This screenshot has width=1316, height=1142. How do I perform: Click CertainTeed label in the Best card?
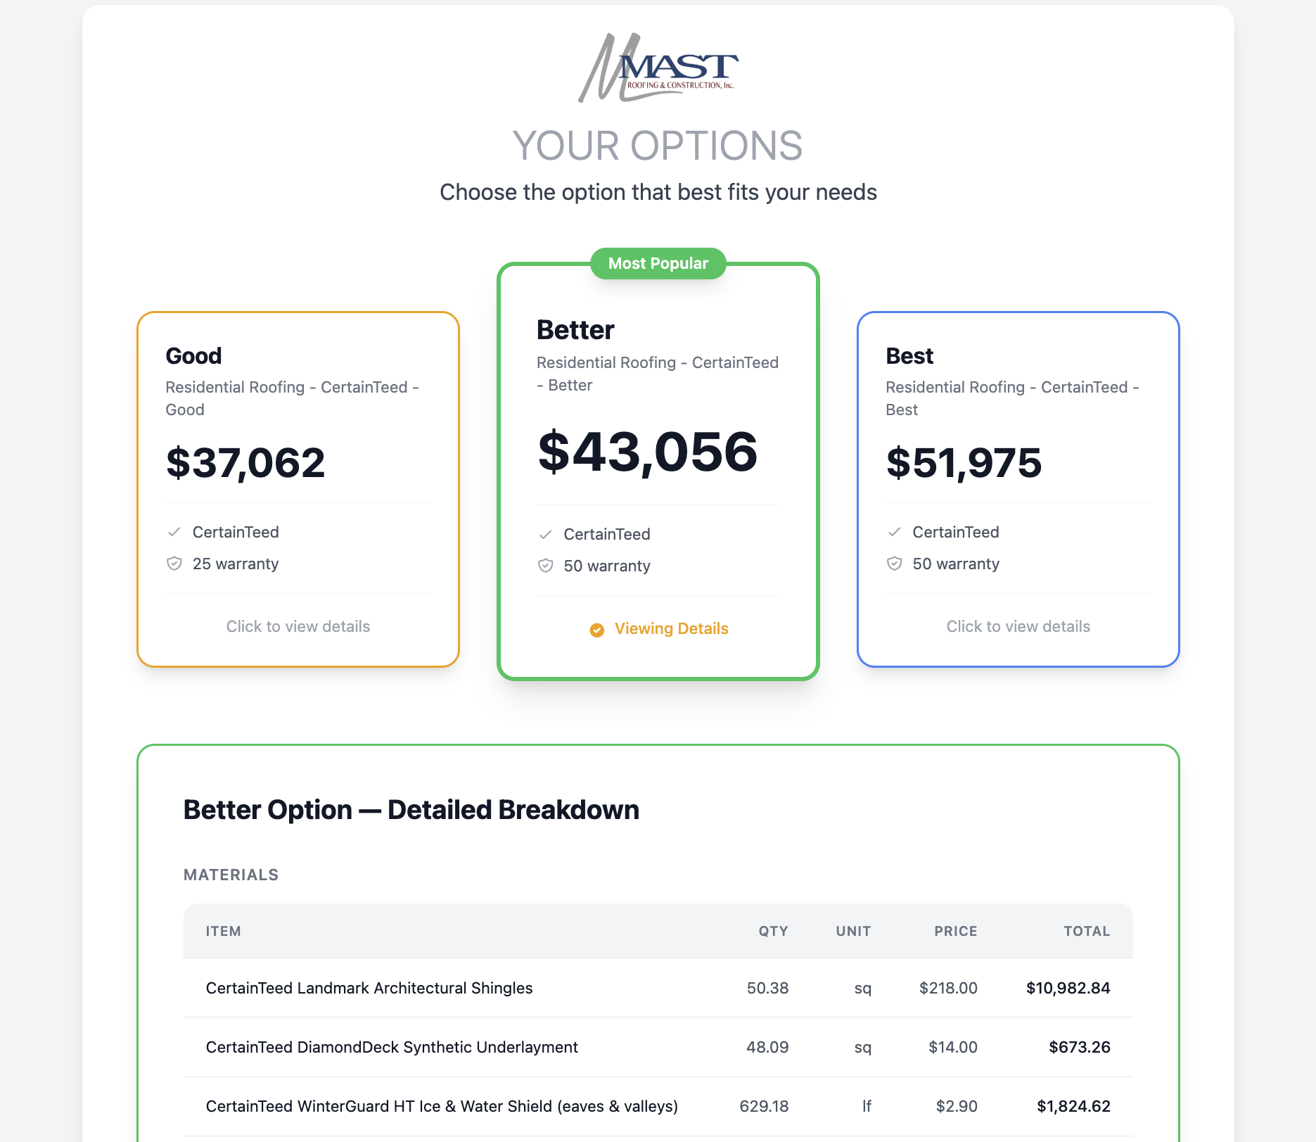coord(956,532)
